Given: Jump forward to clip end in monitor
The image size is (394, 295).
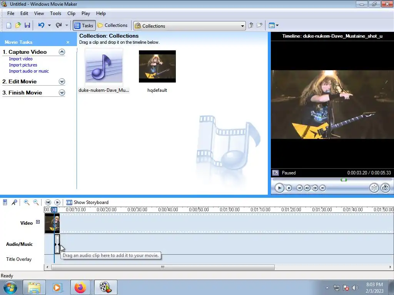Looking at the screenshot, I should point(323,188).
